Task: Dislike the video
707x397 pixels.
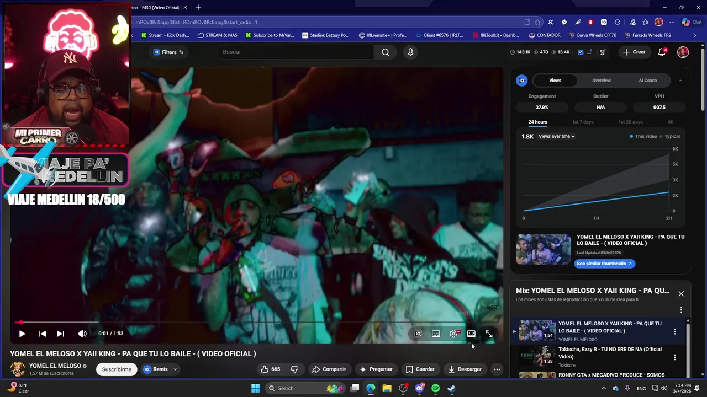Action: [294, 369]
